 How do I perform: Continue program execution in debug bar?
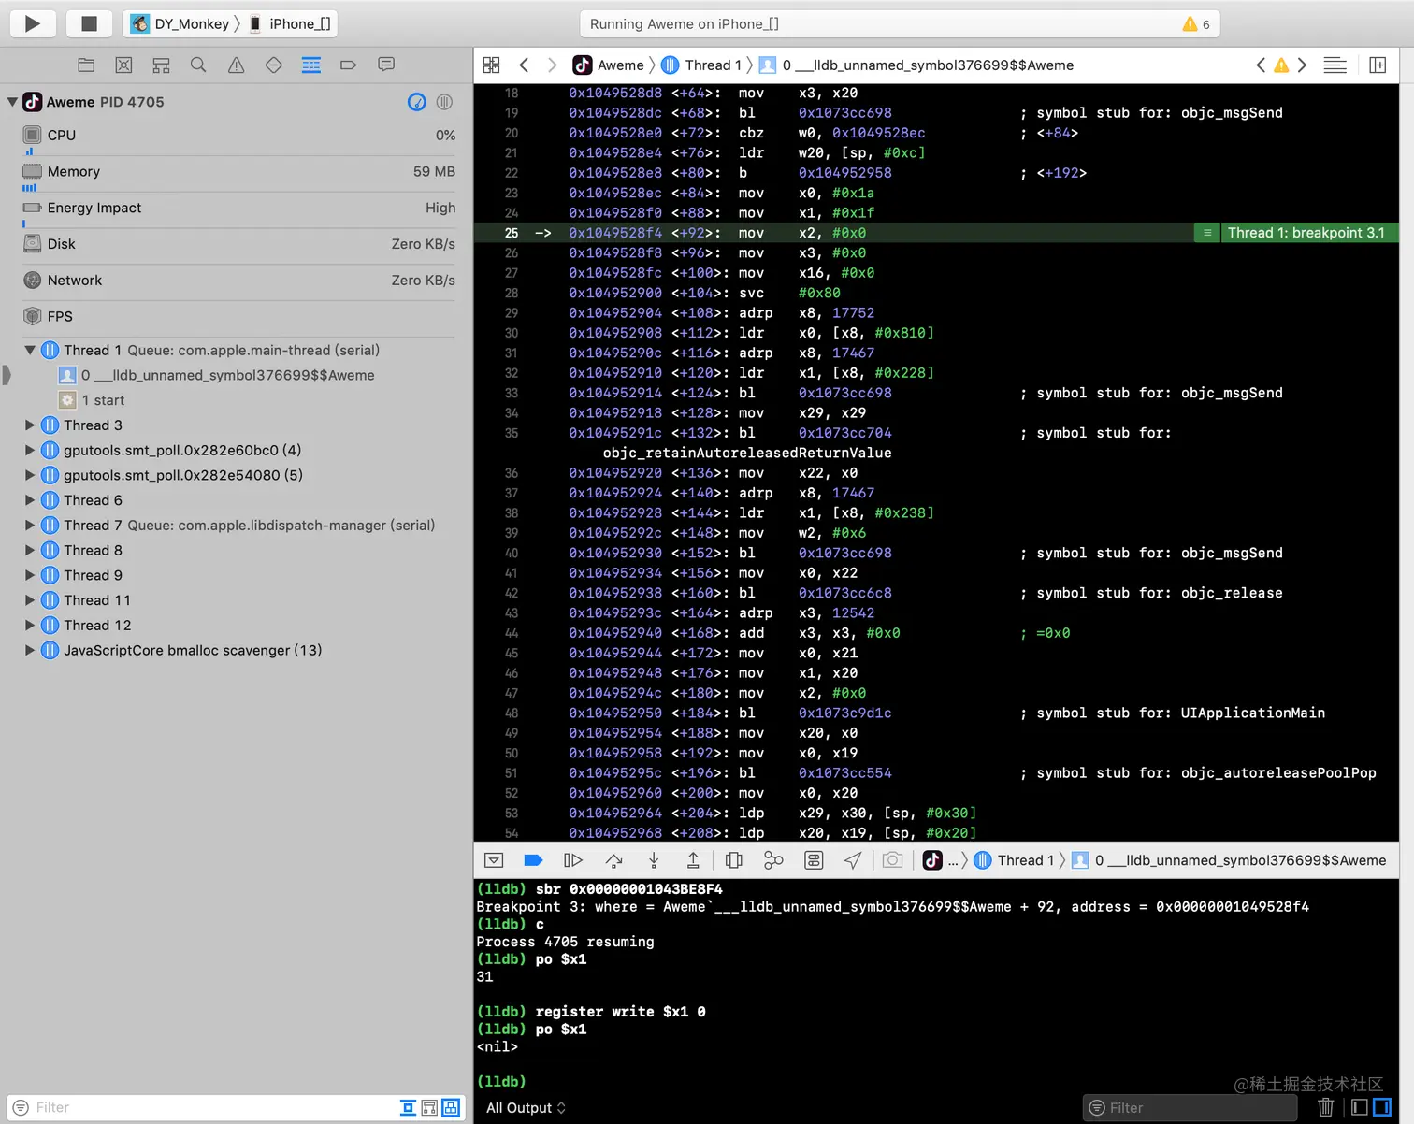pos(573,860)
